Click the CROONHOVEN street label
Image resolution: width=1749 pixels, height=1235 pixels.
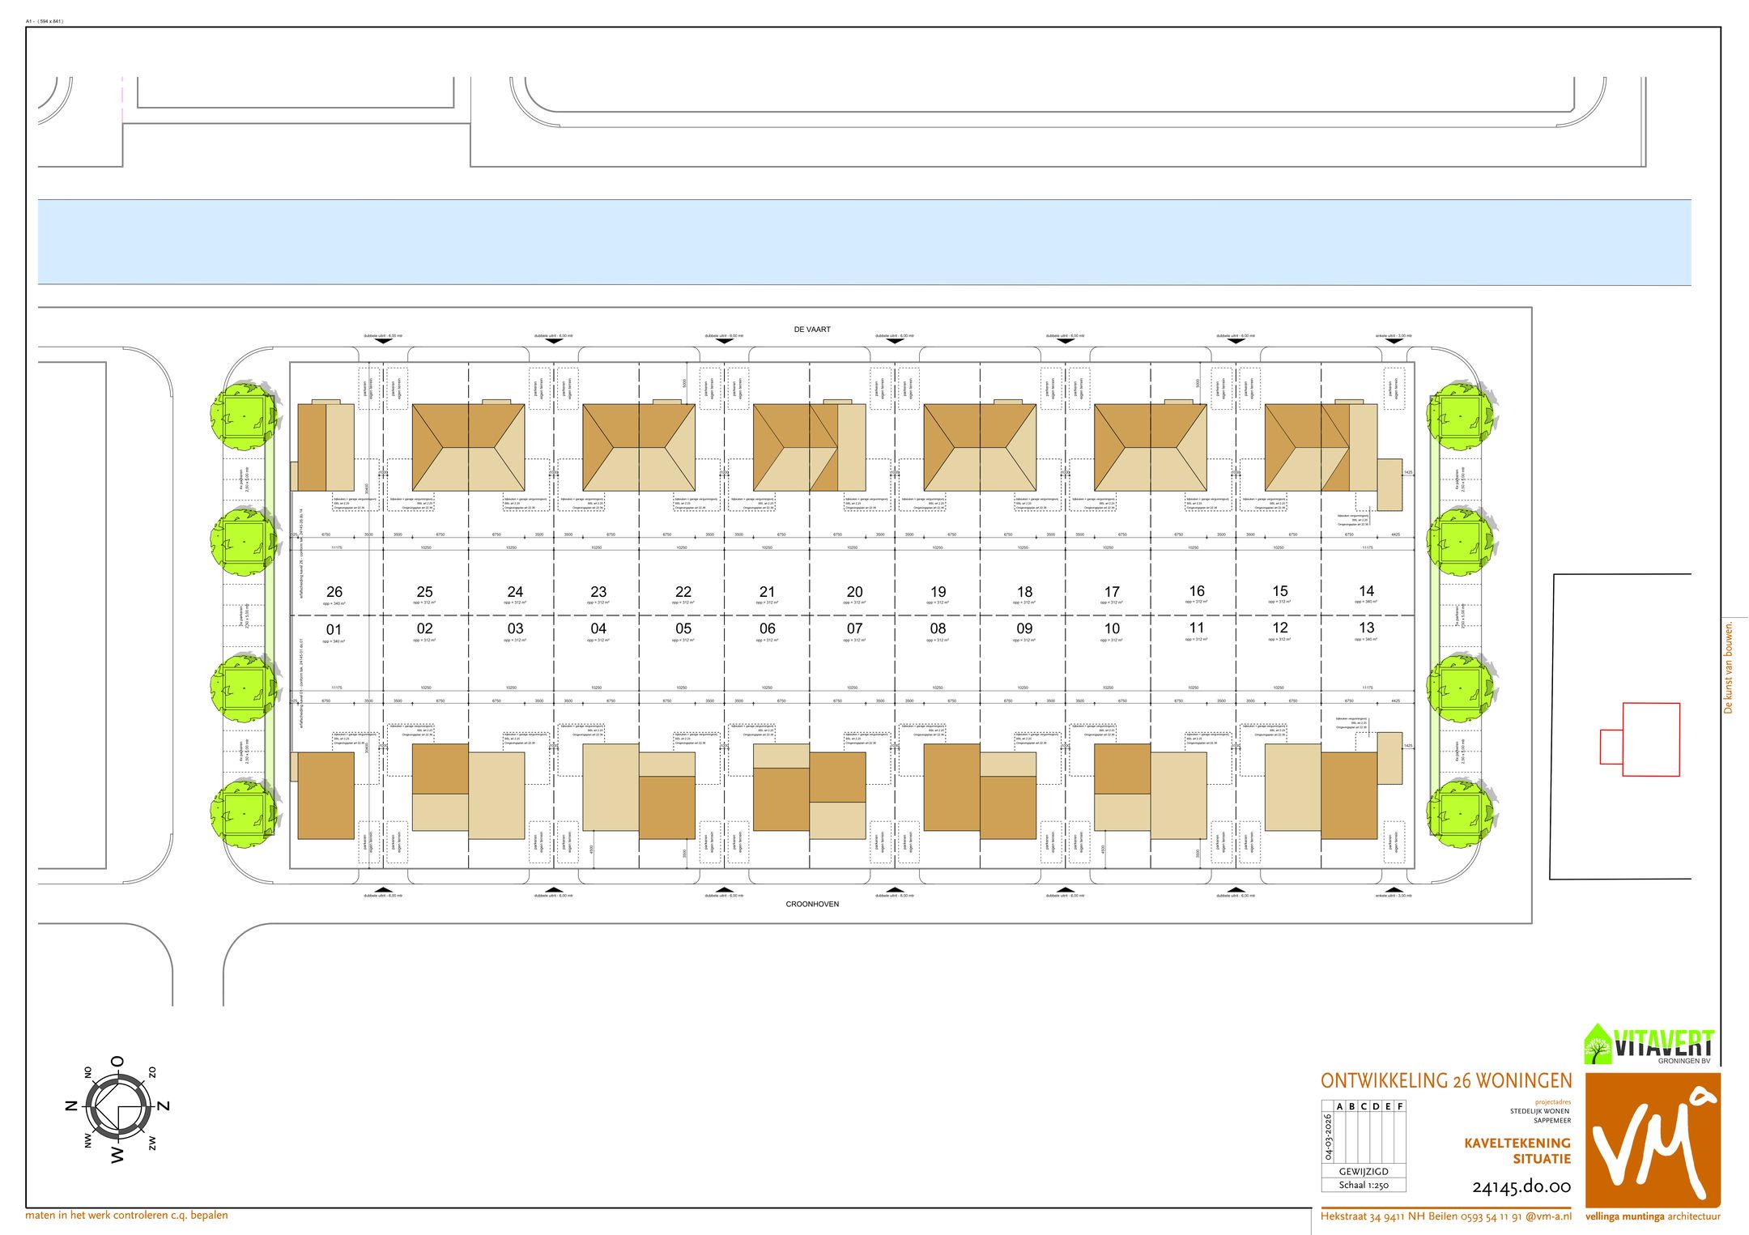coord(812,904)
